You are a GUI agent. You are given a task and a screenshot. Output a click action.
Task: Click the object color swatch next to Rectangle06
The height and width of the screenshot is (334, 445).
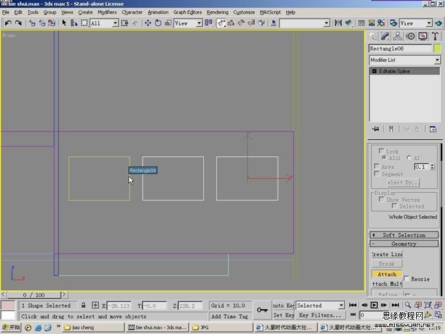(x=437, y=48)
